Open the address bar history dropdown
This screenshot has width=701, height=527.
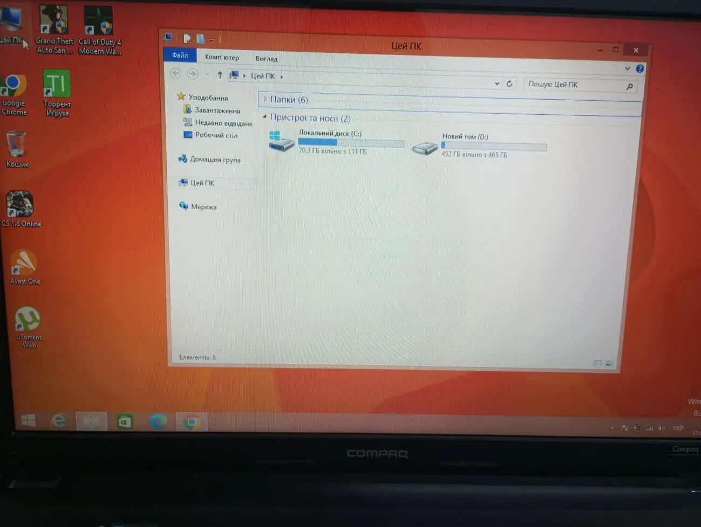(496, 84)
